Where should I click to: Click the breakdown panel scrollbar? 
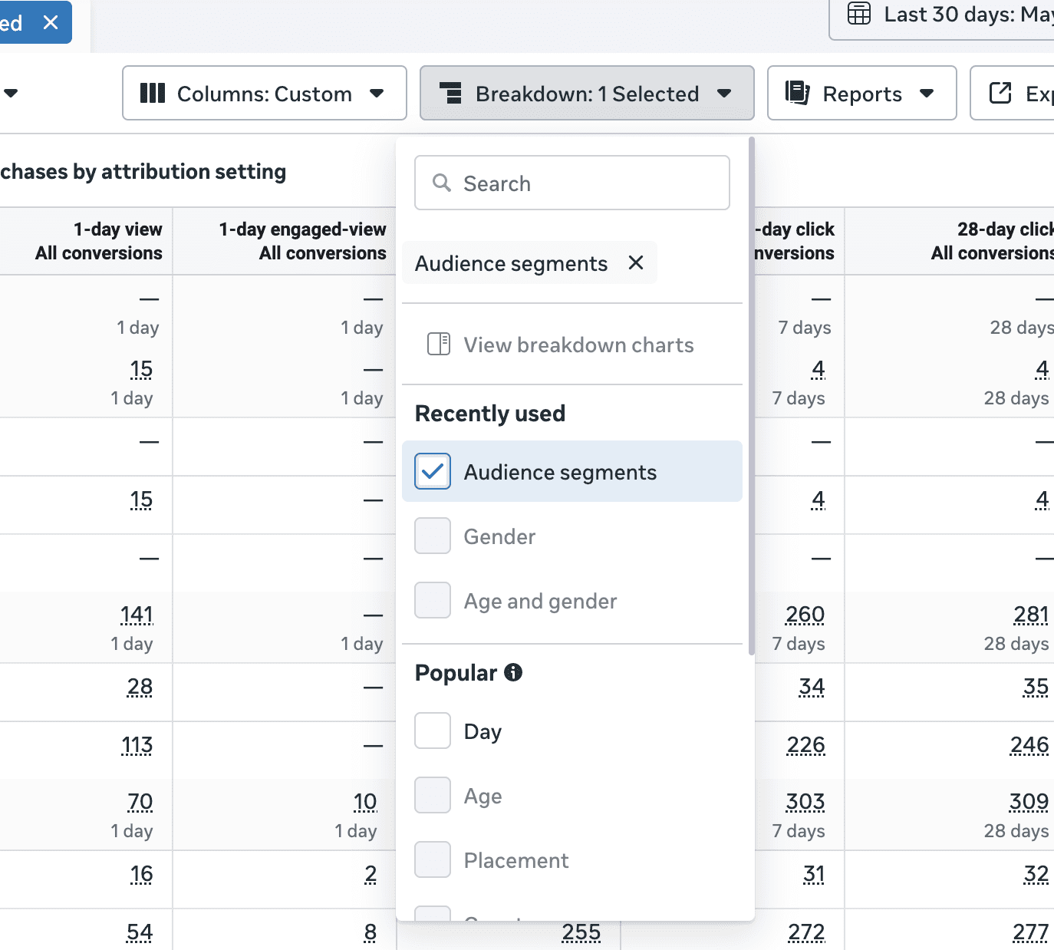click(x=751, y=396)
